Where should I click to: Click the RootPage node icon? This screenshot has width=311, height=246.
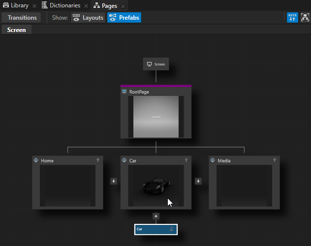pyautogui.click(x=124, y=92)
